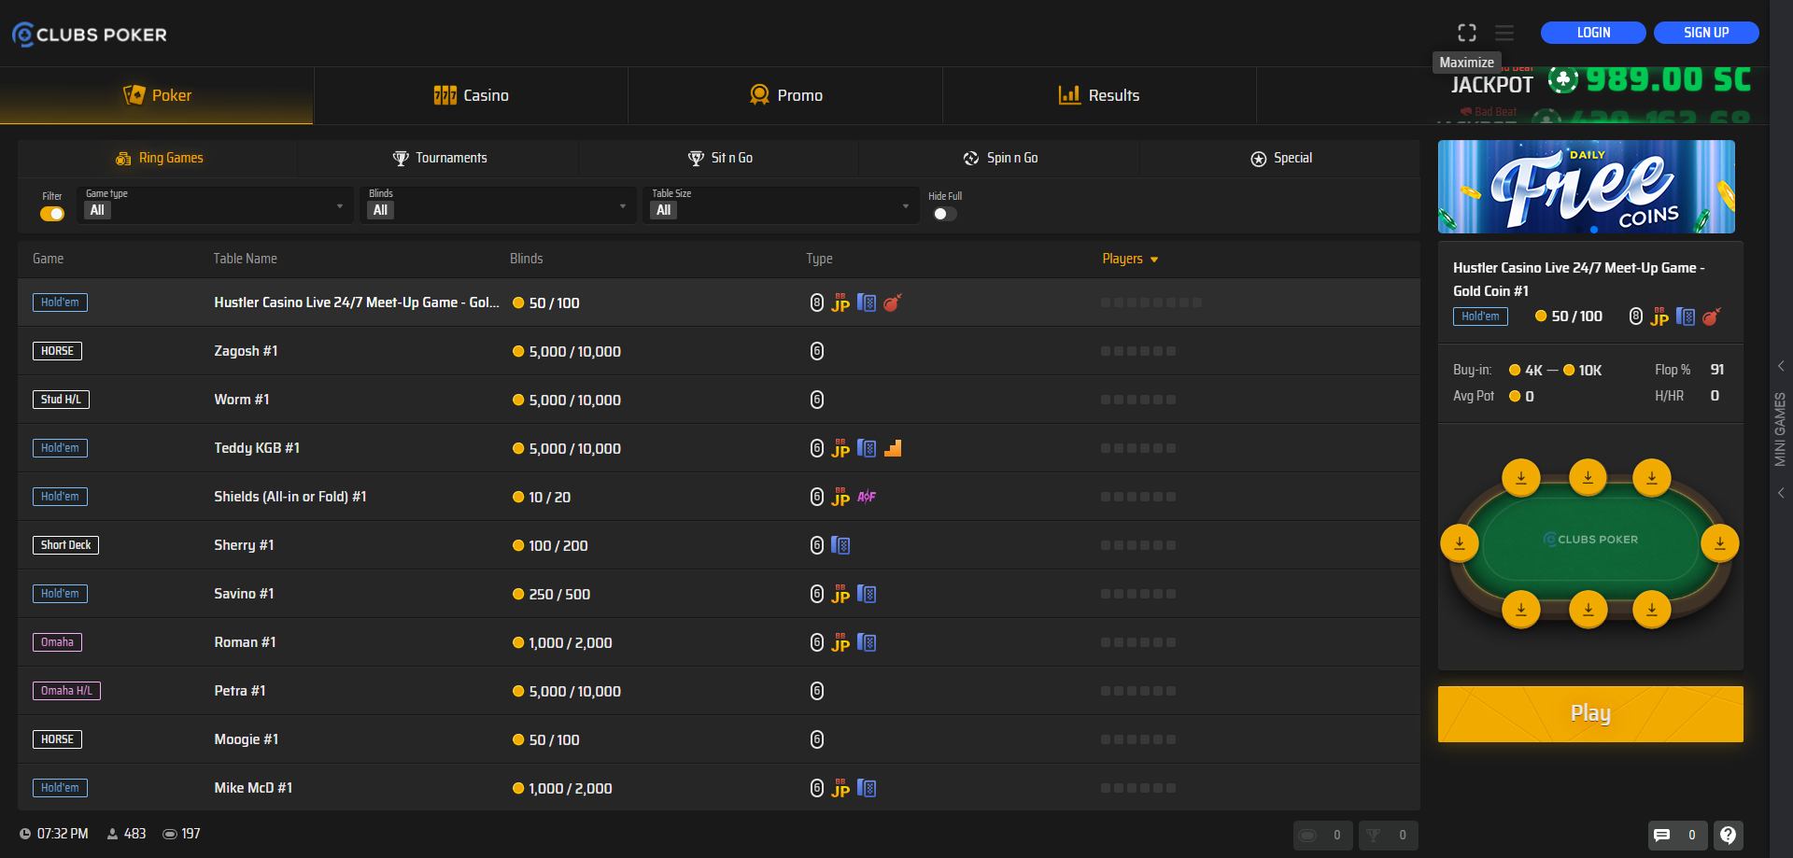Open the Promo tab
The height and width of the screenshot is (858, 1793).
pyautogui.click(x=785, y=95)
